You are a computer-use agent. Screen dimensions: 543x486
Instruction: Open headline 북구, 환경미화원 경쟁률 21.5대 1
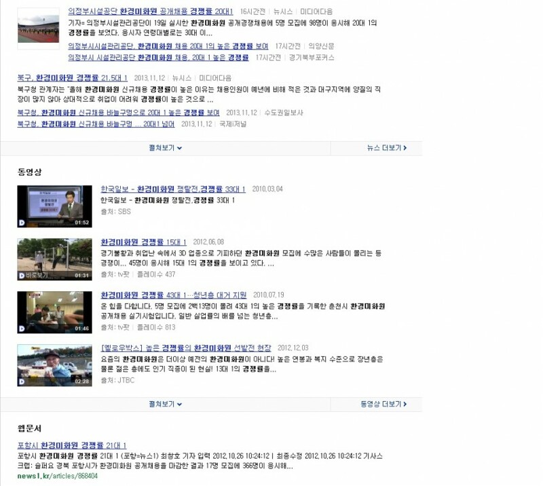[x=73, y=78]
